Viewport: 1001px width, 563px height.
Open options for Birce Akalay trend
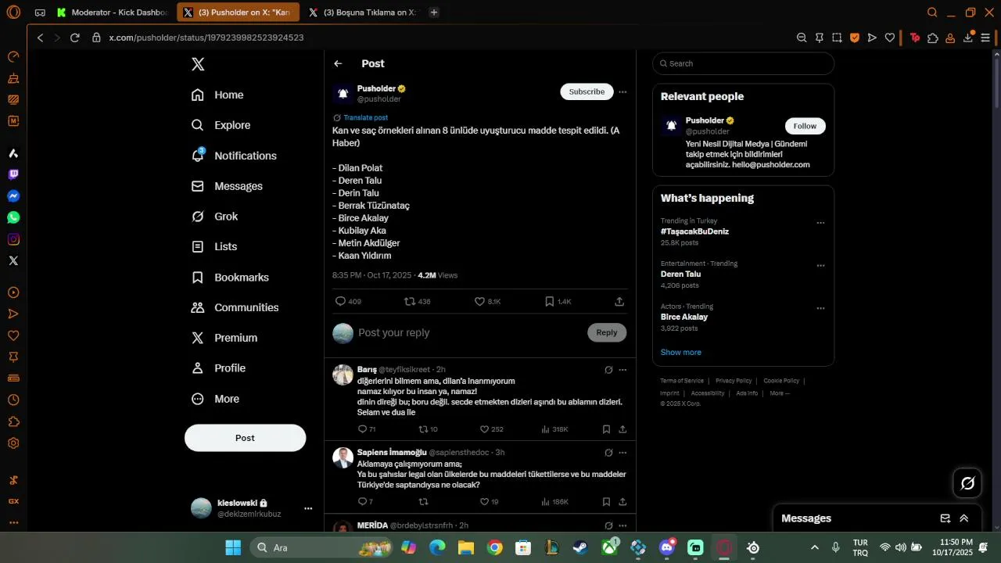pos(820,308)
